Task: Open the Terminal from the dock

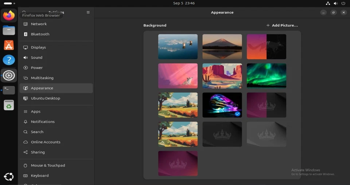Action: tap(9, 90)
